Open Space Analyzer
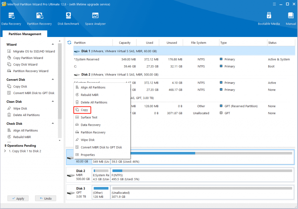Screen dimensions: 298x209 coord(95,19)
